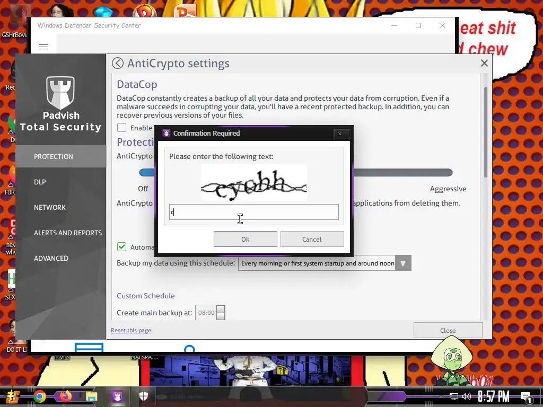Image resolution: width=543 pixels, height=407 pixels.
Task: Open the volume tray icon
Action: click(x=467, y=396)
